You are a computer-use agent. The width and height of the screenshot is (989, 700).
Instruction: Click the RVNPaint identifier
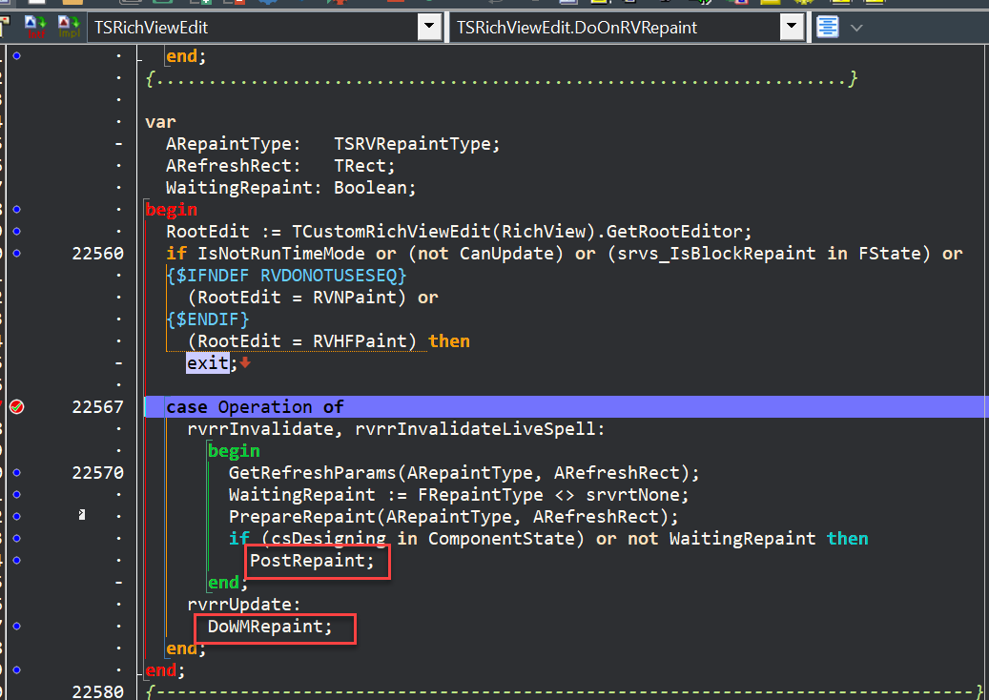coord(355,297)
